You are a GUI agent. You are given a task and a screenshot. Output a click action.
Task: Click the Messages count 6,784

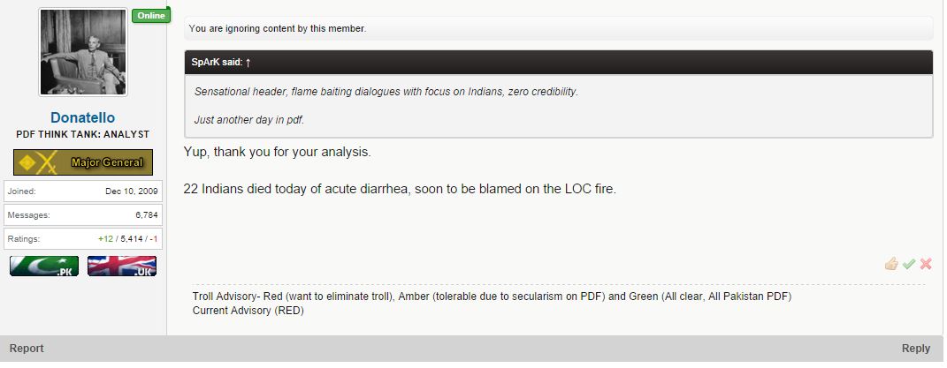tap(147, 215)
